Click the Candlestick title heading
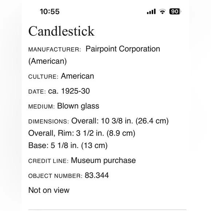This screenshot has height=211, width=211. click(61, 31)
